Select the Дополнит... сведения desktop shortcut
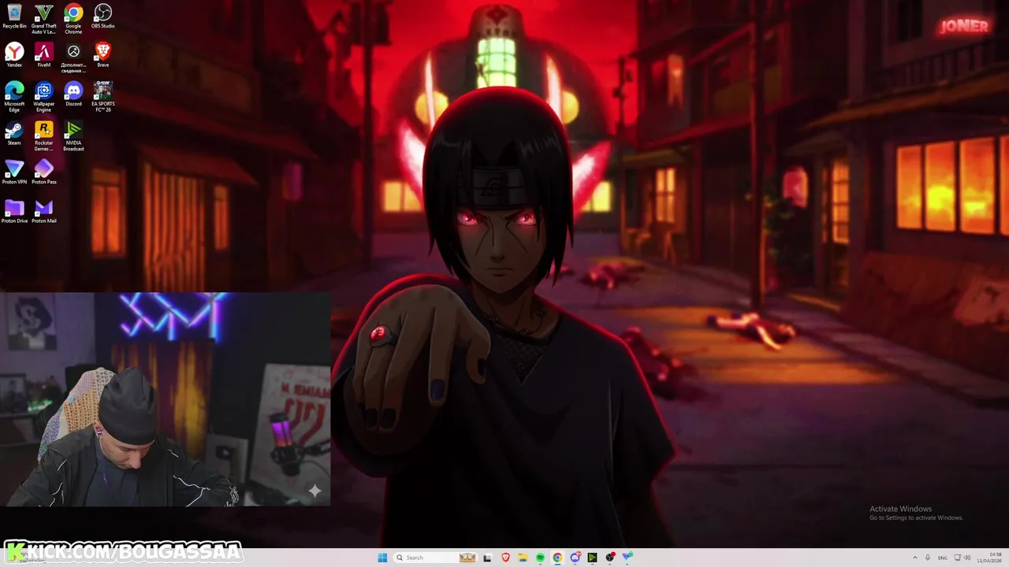This screenshot has width=1009, height=567. pos(73,58)
